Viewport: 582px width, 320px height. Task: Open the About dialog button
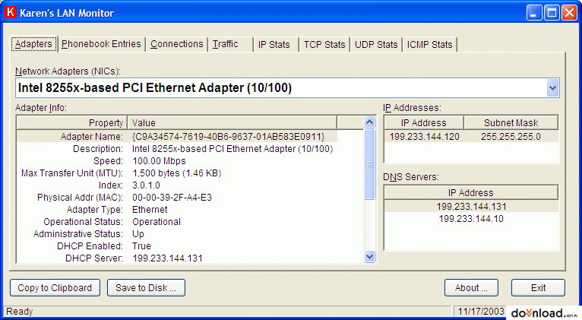click(x=471, y=288)
